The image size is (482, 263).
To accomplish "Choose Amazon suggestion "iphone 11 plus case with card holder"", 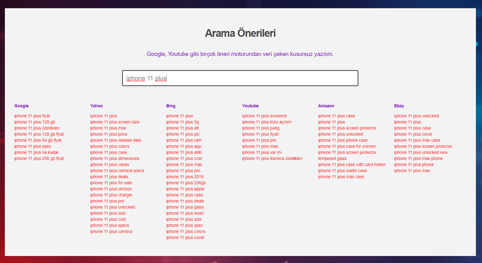I will tap(352, 164).
